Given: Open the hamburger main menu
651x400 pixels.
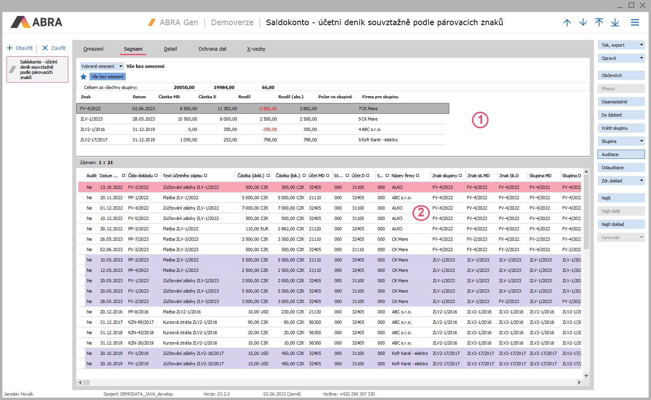Looking at the screenshot, I should [635, 22].
